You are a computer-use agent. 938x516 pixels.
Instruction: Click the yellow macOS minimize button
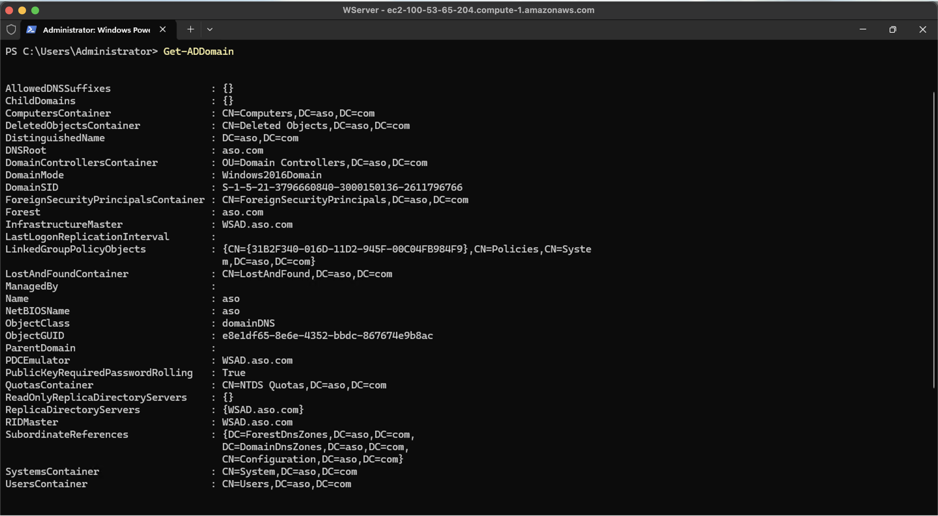[x=22, y=10]
